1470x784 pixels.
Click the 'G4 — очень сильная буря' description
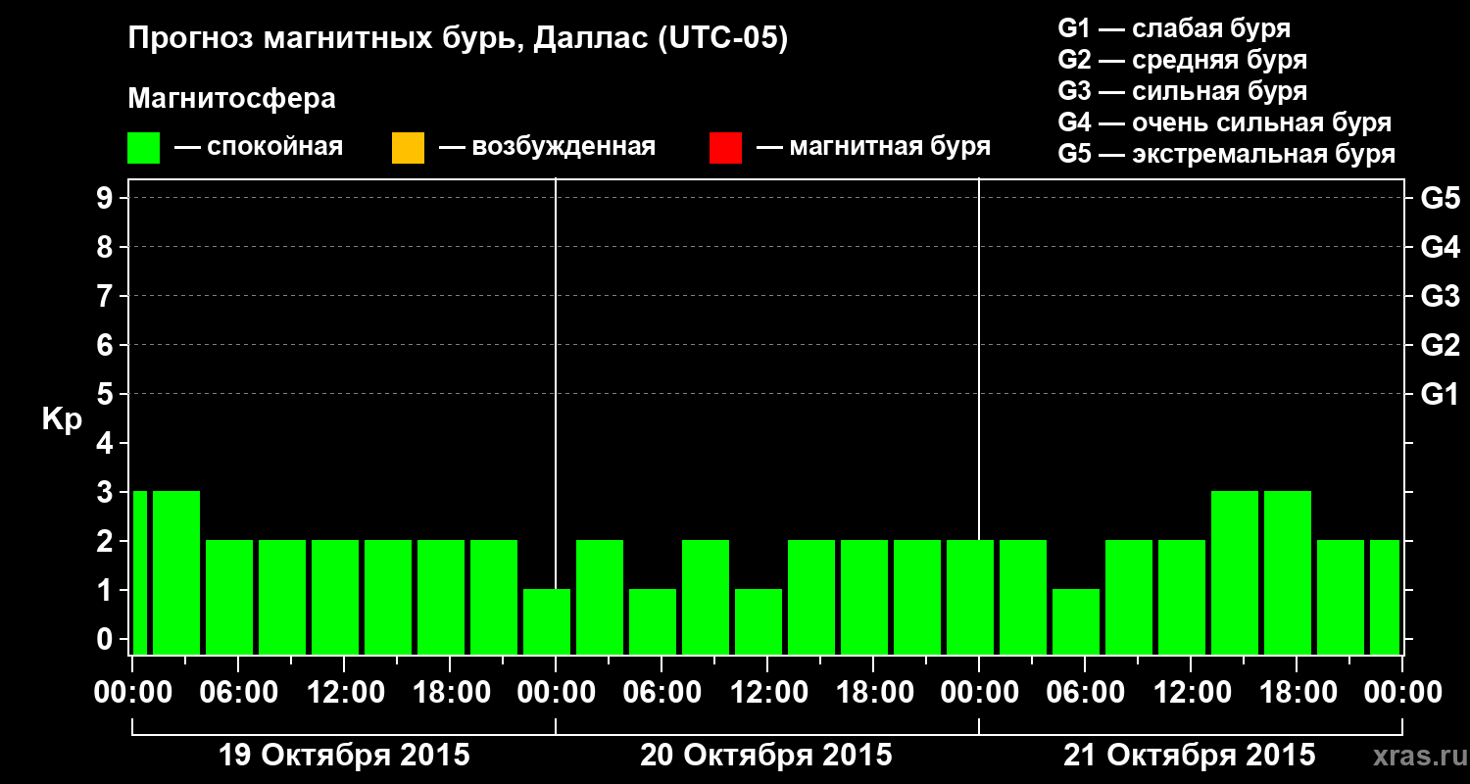point(1225,122)
